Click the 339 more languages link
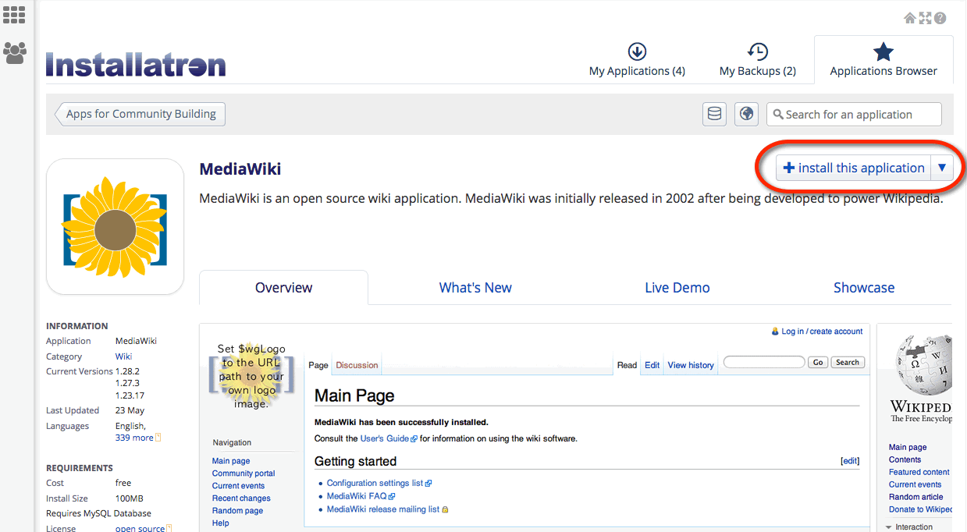967x532 pixels. point(134,438)
